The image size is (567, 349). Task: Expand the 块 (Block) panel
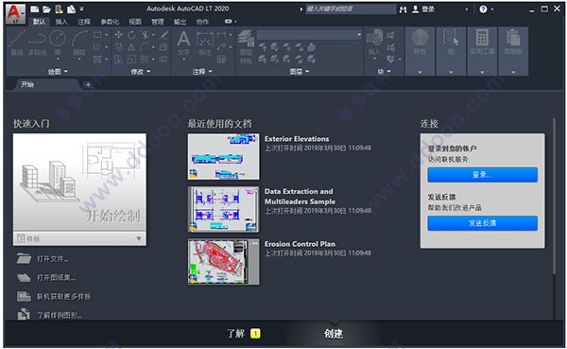pyautogui.click(x=384, y=72)
